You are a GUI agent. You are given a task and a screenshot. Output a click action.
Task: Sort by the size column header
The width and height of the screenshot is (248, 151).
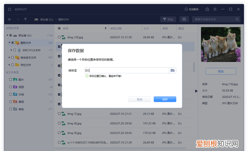146,29
